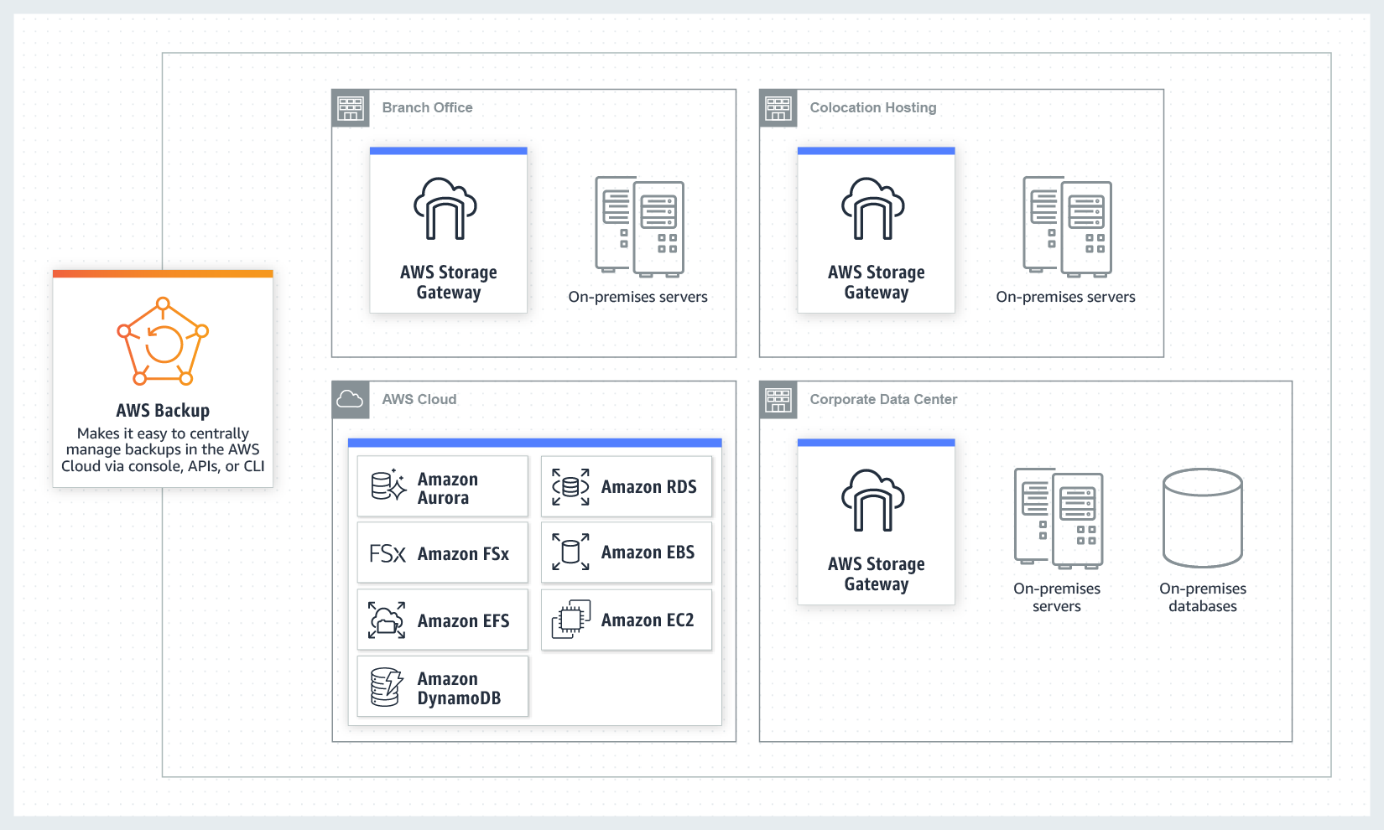Click the on-premises servers icon in Branch Office

639,226
